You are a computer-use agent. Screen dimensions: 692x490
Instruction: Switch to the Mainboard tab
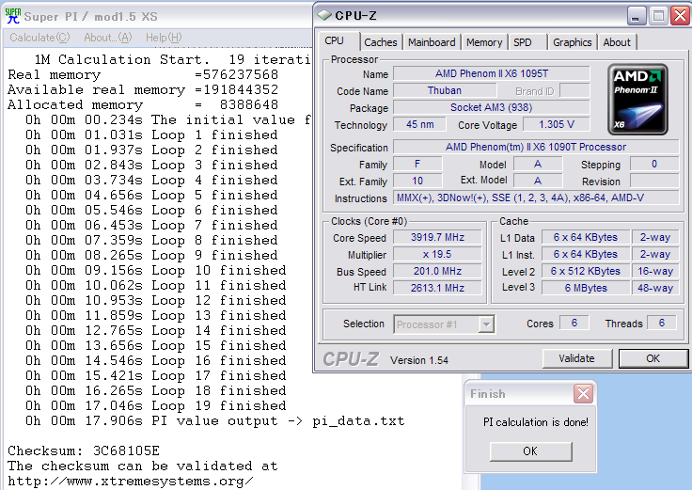point(432,42)
